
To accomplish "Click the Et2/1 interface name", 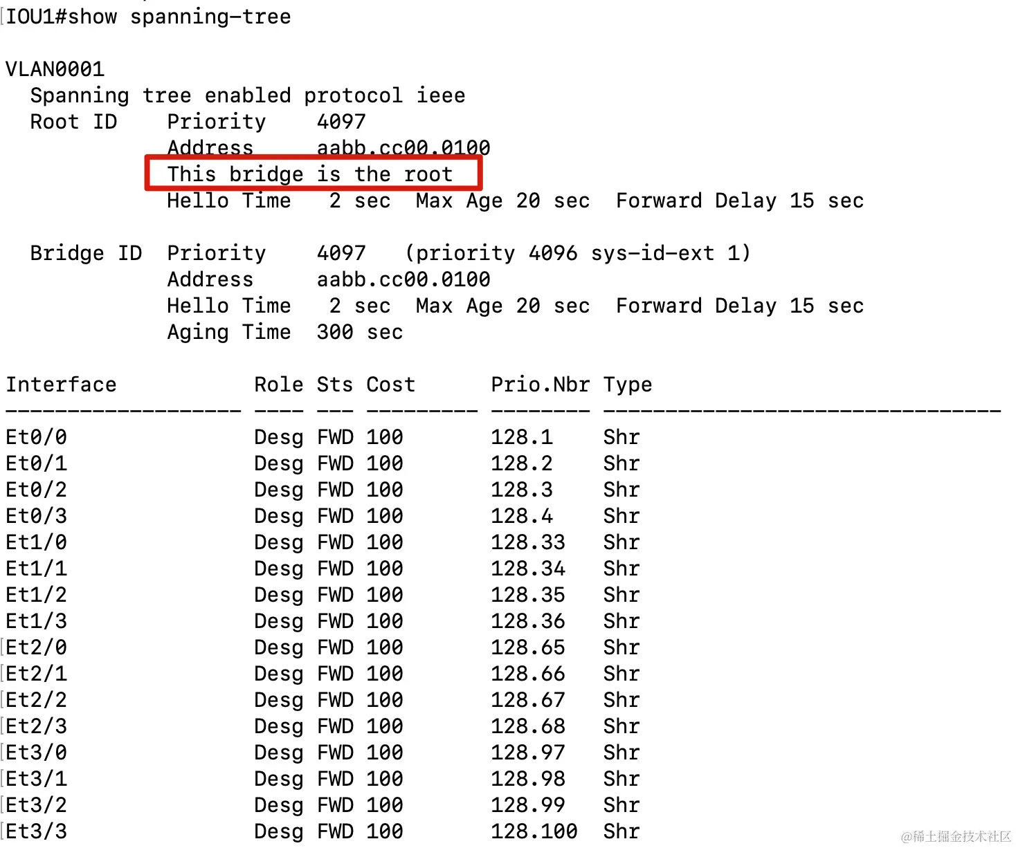I will pyautogui.click(x=37, y=674).
